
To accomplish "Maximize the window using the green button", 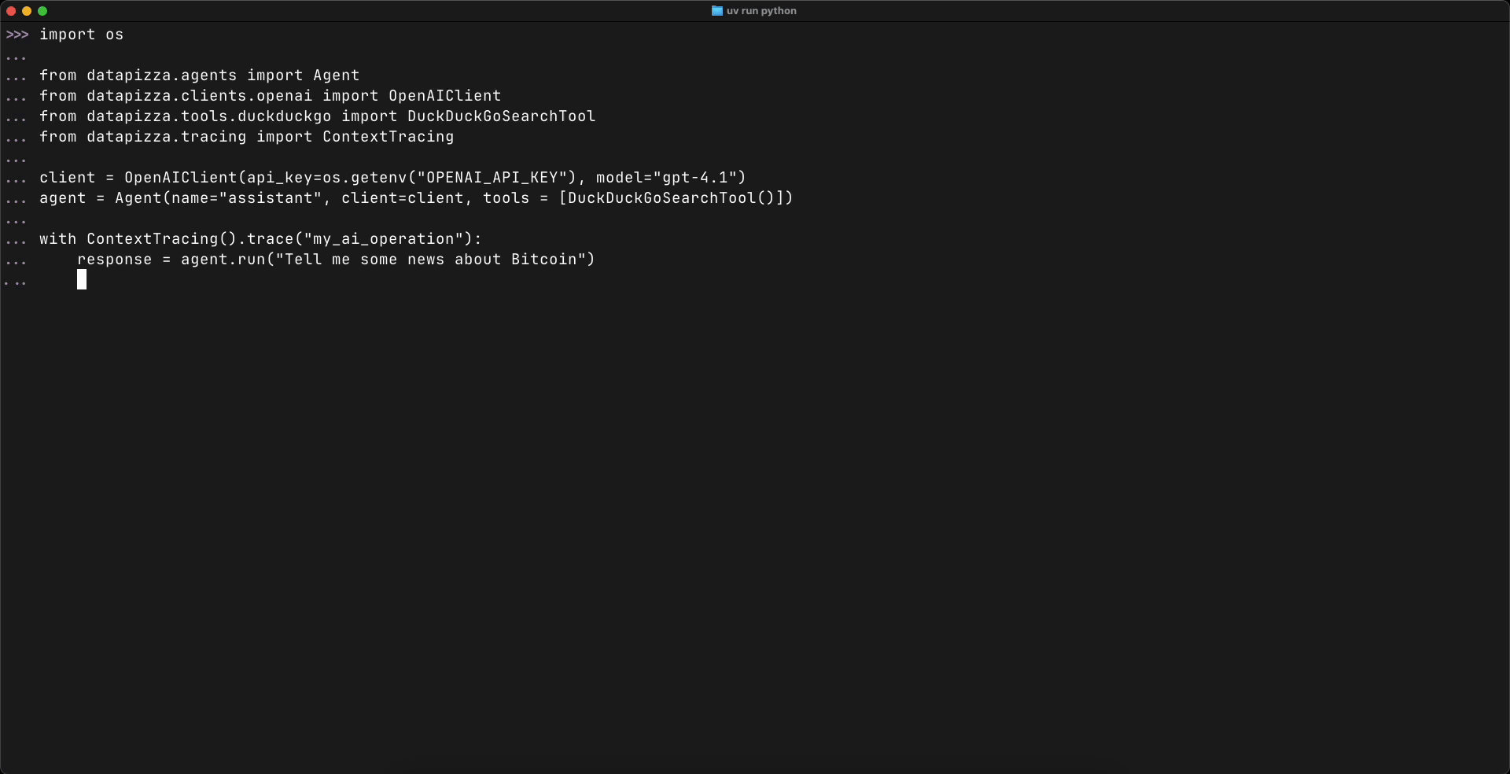I will click(42, 11).
